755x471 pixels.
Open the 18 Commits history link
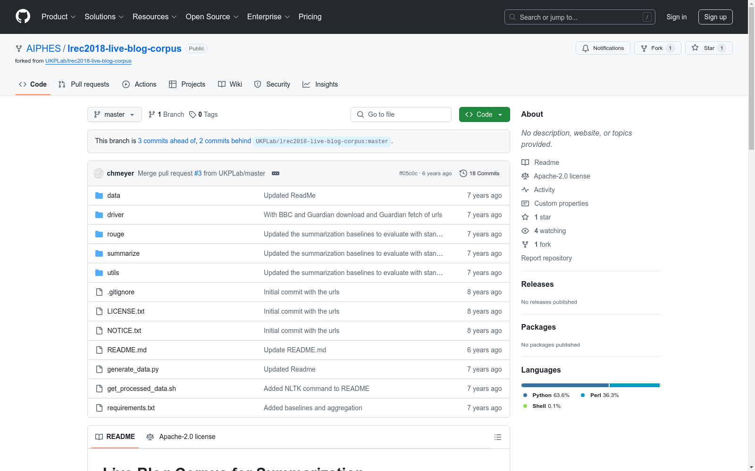[x=479, y=173]
